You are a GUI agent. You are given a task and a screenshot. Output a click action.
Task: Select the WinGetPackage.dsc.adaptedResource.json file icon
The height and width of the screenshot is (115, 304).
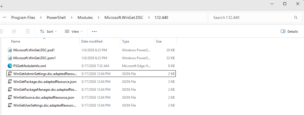pyautogui.click(x=10, y=82)
